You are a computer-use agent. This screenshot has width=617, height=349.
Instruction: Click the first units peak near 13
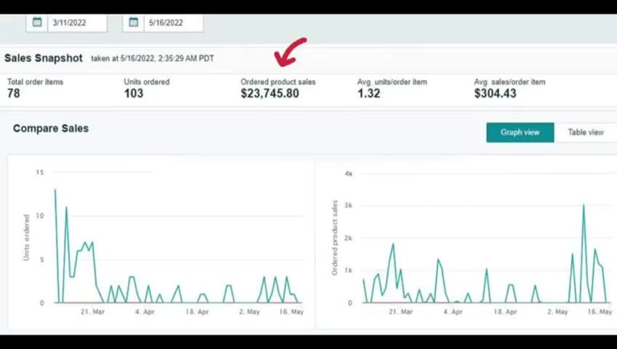pyautogui.click(x=55, y=190)
